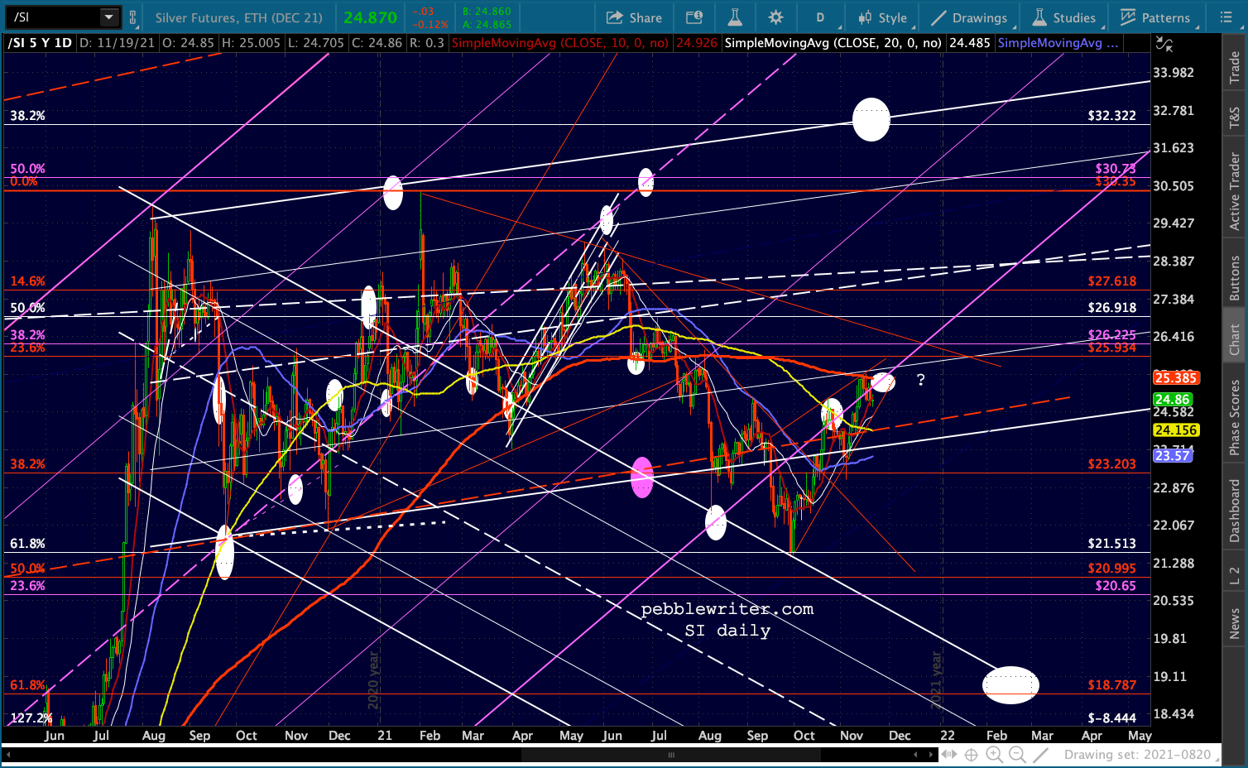
Task: Click the scroll left arrow on time scrollbar
Action: pyautogui.click(x=915, y=755)
